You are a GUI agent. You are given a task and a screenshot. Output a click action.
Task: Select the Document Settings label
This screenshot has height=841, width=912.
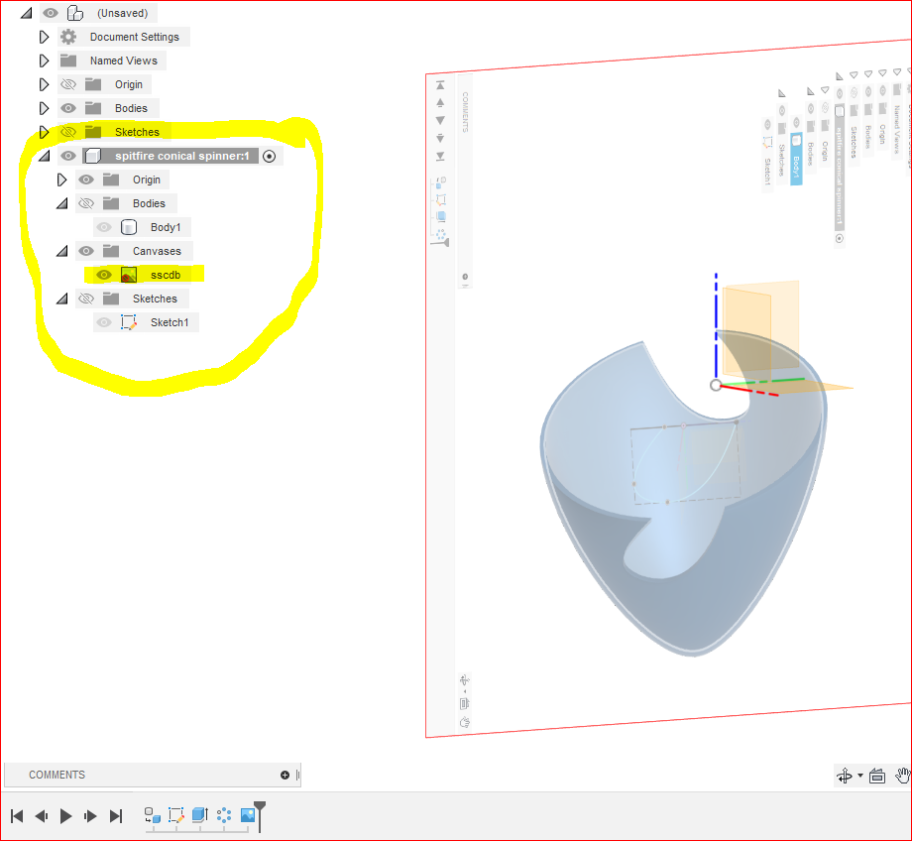[135, 37]
